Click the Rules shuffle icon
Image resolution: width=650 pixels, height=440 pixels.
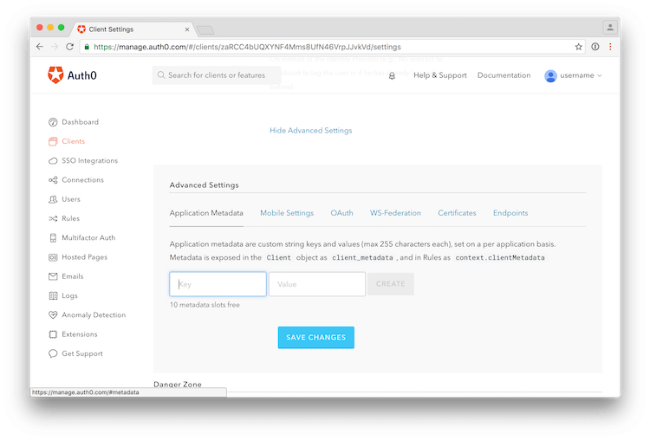click(53, 218)
